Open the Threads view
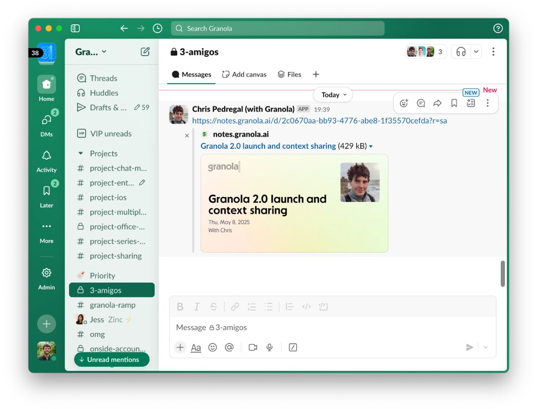 [x=103, y=78]
